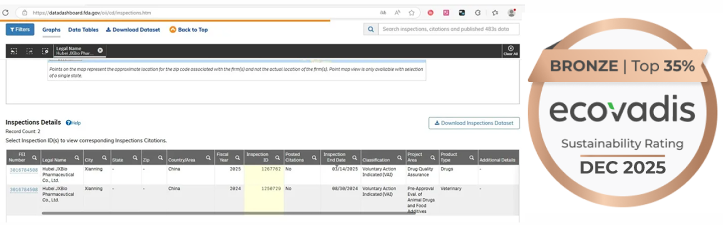Click the inspections search input field
Screen dimensions: 723x225
tap(448, 30)
